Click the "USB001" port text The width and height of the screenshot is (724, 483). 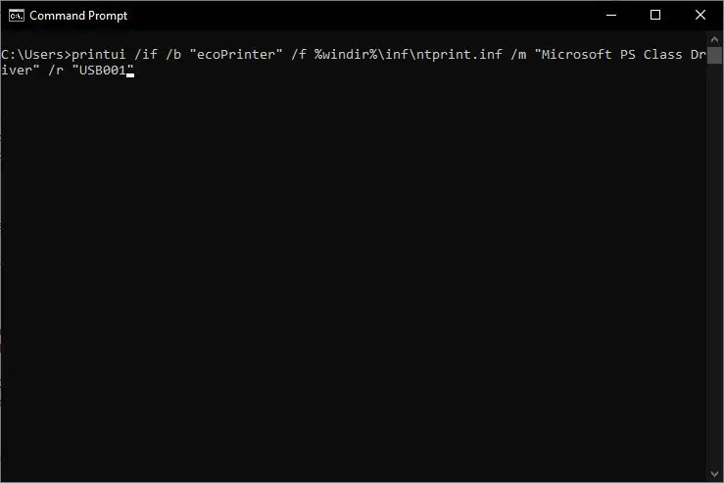(x=103, y=71)
